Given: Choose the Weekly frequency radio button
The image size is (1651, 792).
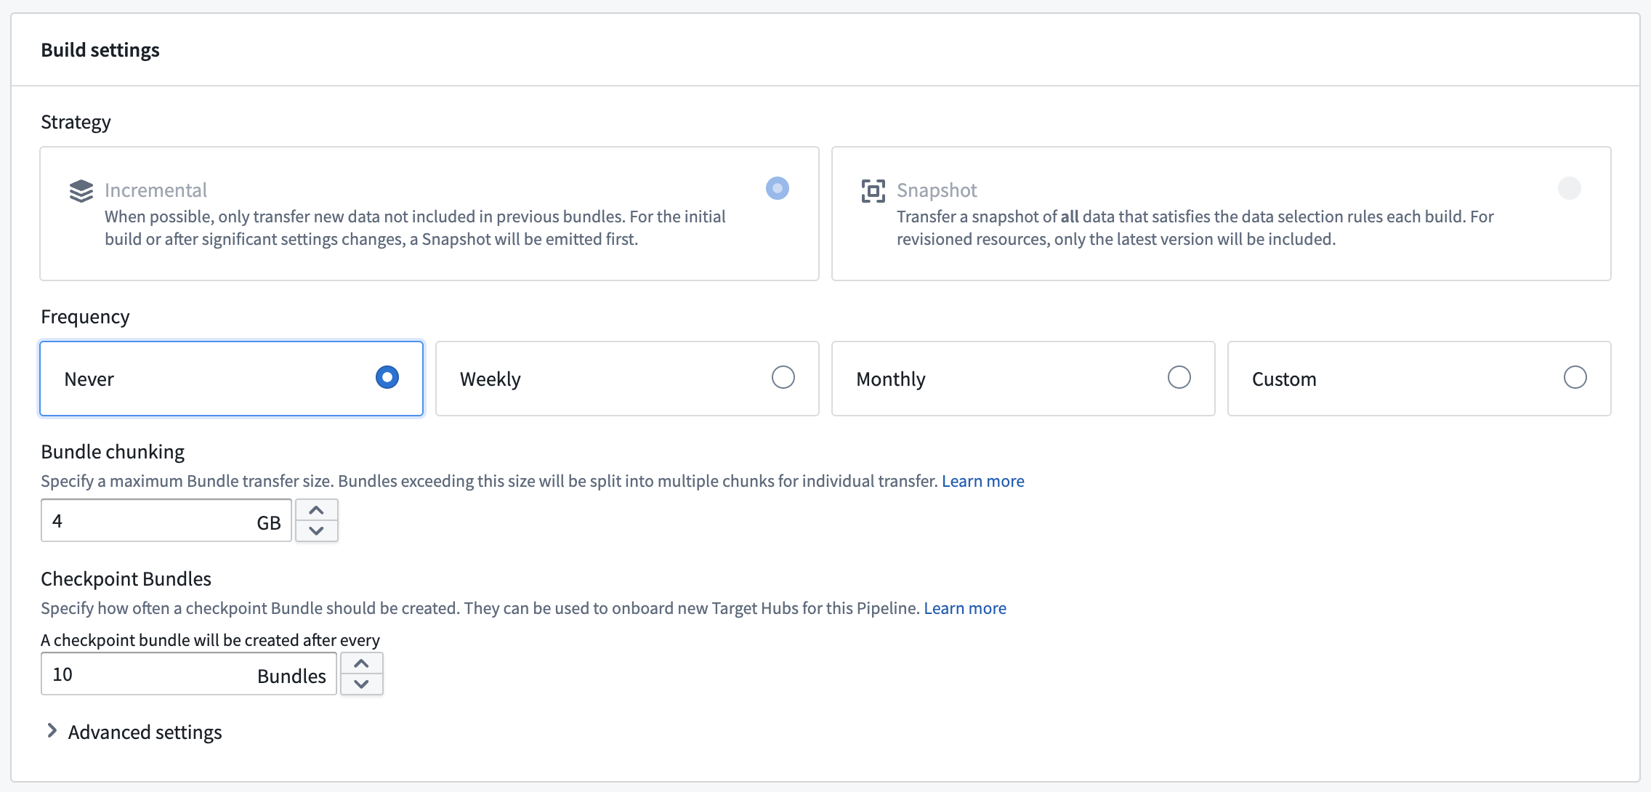Looking at the screenshot, I should pos(783,377).
